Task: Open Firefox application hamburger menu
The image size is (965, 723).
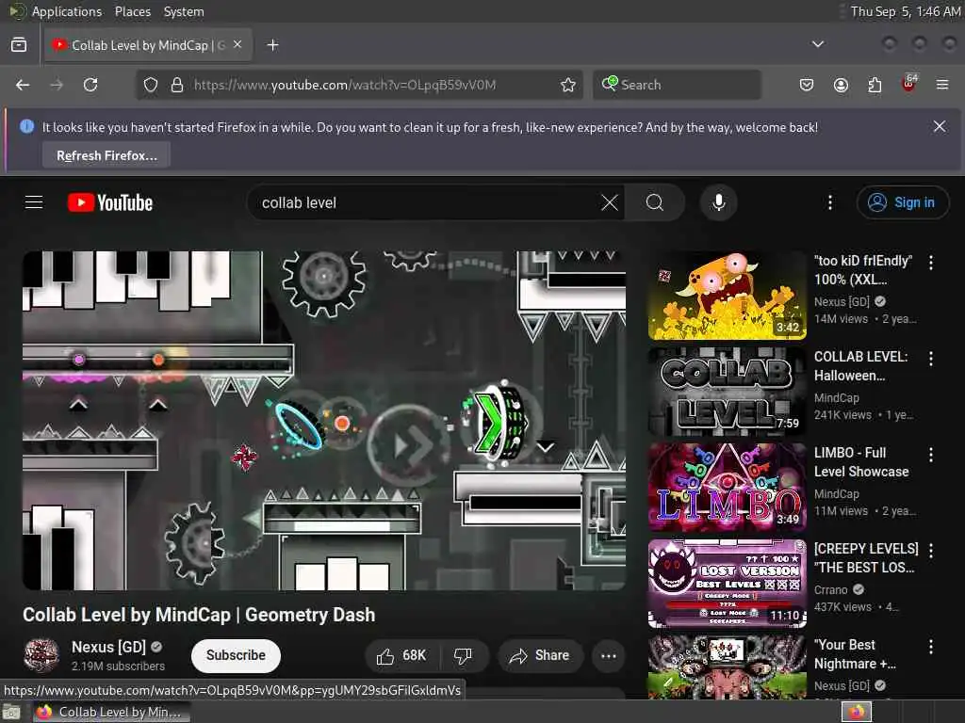Action: tap(942, 85)
